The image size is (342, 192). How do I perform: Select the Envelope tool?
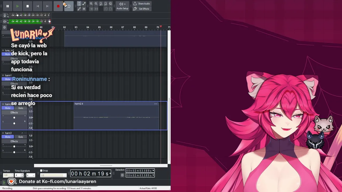84,4
